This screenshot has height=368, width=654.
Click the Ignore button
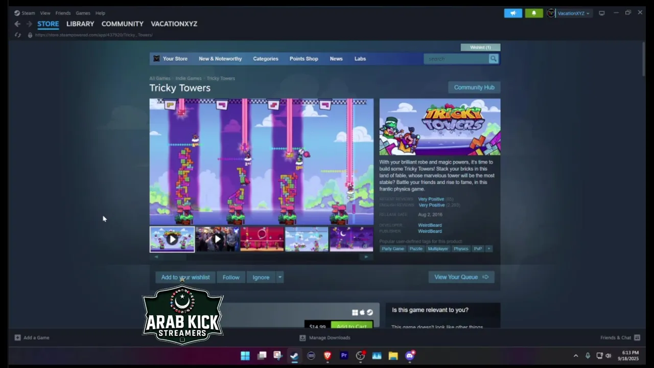coord(261,277)
